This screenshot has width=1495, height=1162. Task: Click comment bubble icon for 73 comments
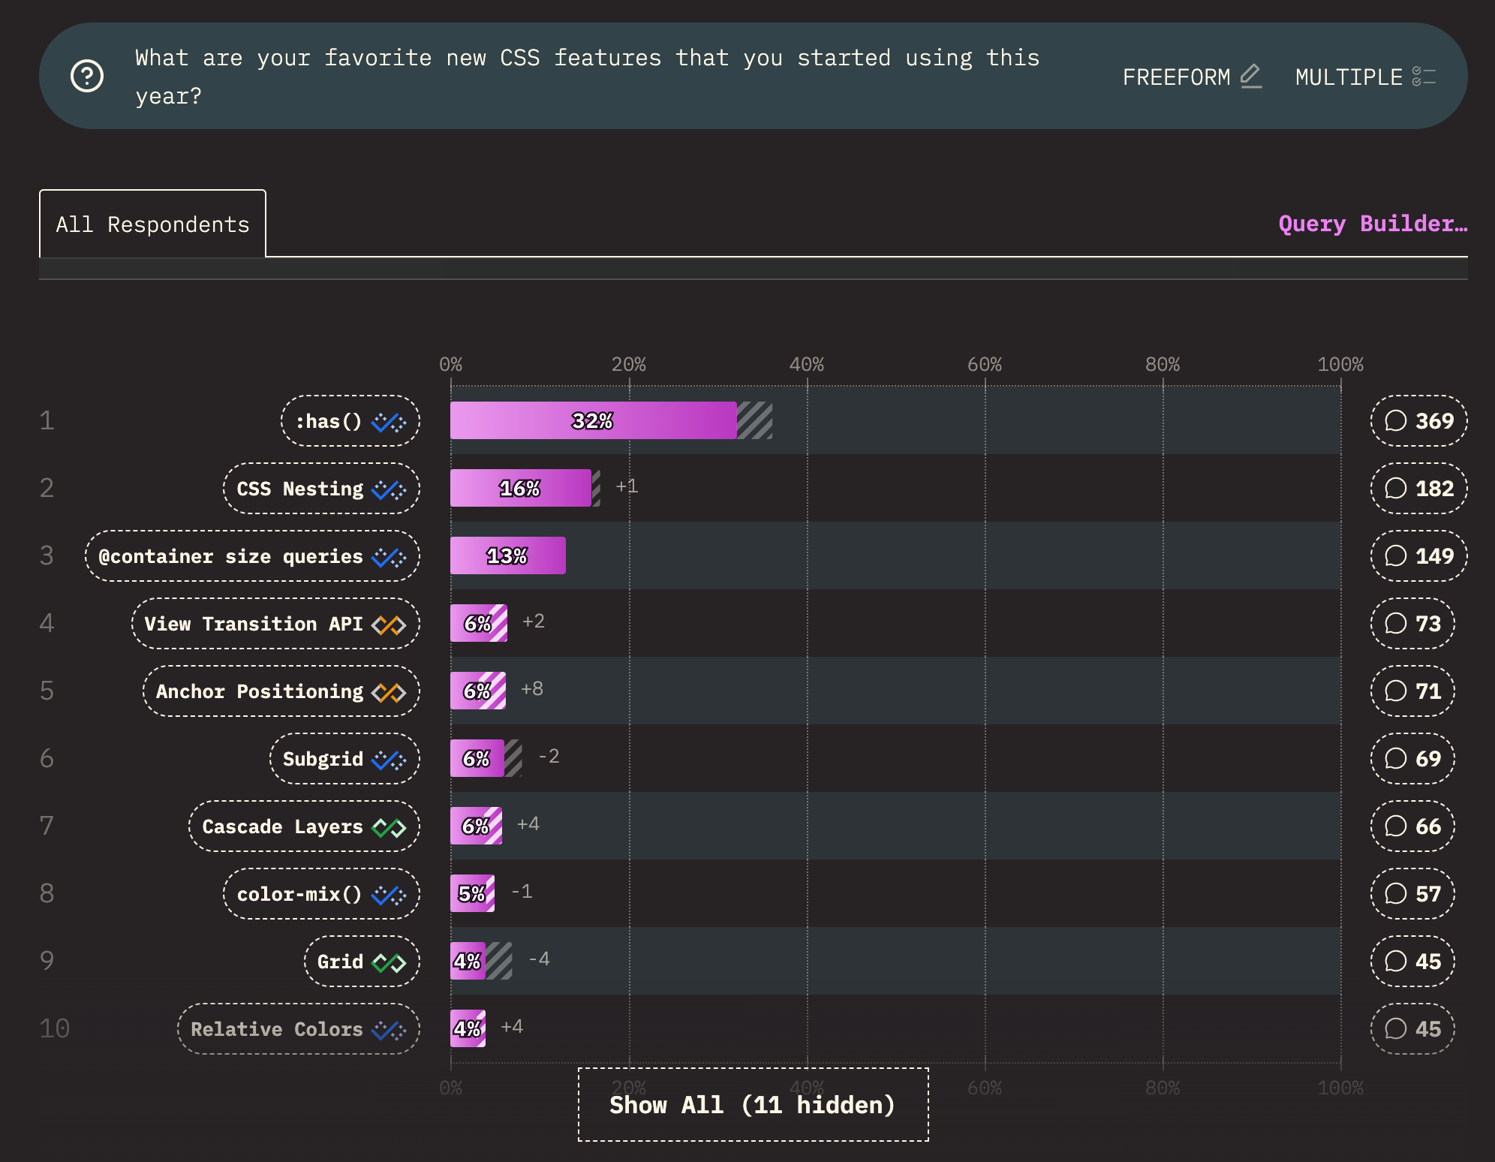[1395, 623]
